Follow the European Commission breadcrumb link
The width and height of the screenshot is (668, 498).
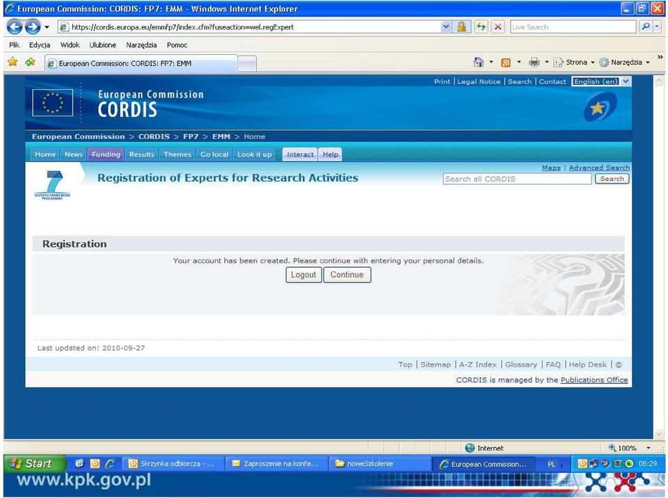[79, 137]
